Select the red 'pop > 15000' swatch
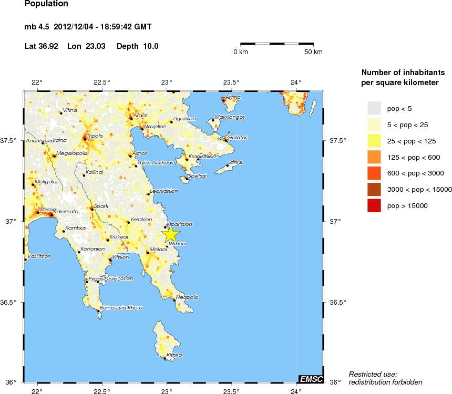Screen dimensions: 452x394 click(x=374, y=205)
